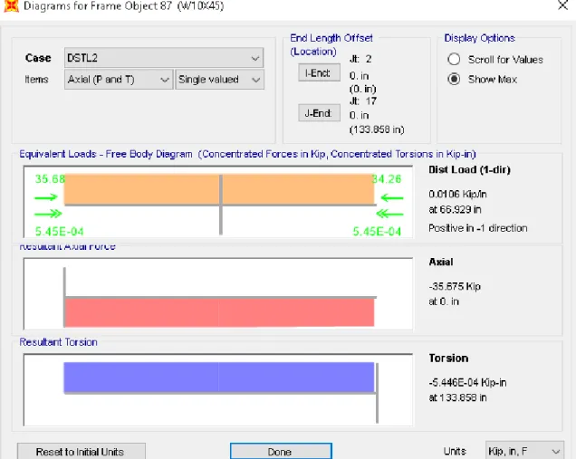Click the (133.858 in) J-End location text
The image size is (576, 459).
[377, 129]
